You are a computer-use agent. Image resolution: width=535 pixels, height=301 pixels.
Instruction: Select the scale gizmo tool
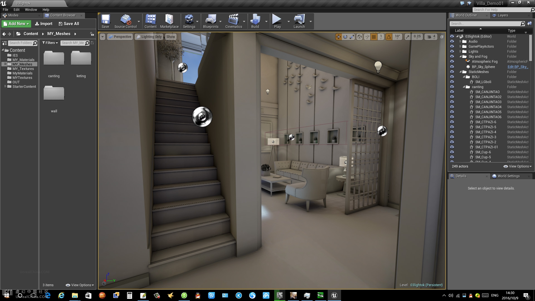[x=352, y=37]
